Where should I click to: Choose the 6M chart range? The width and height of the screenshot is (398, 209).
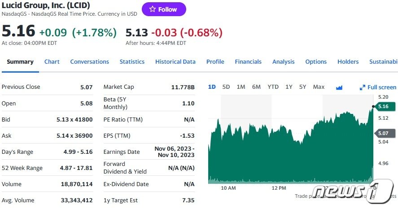256,87
